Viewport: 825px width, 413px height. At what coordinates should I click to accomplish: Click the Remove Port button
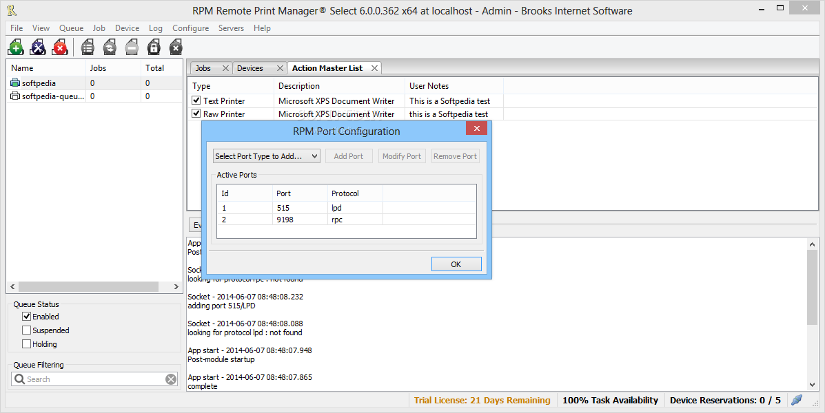pyautogui.click(x=455, y=156)
